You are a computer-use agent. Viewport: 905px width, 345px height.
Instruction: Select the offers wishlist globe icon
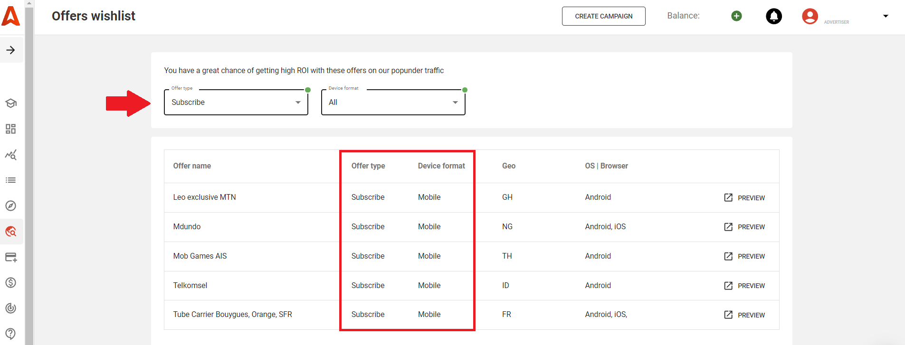[11, 232]
